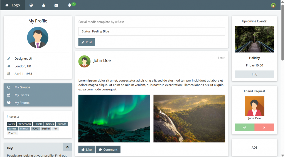Click the notification badge showing 3
The image size is (285, 157).
coord(73,4)
